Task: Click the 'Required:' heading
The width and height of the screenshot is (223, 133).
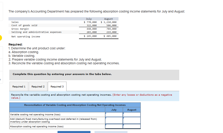Action: tap(15, 45)
